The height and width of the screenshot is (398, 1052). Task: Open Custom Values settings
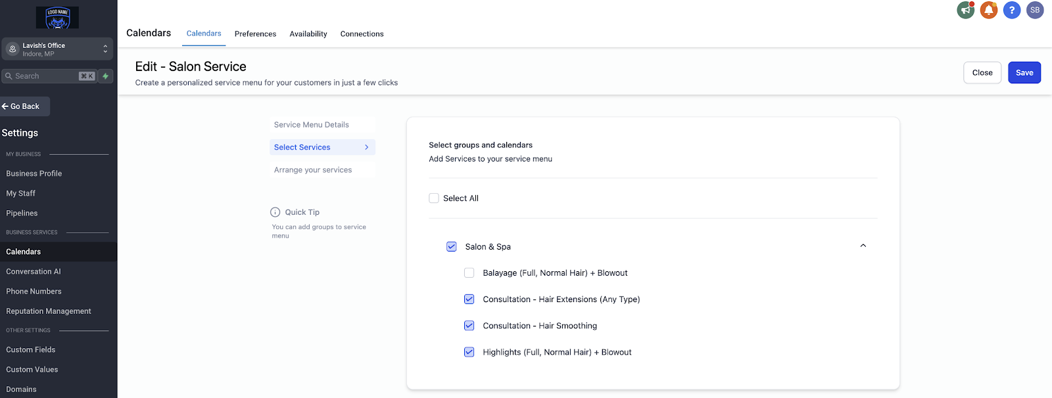[32, 370]
